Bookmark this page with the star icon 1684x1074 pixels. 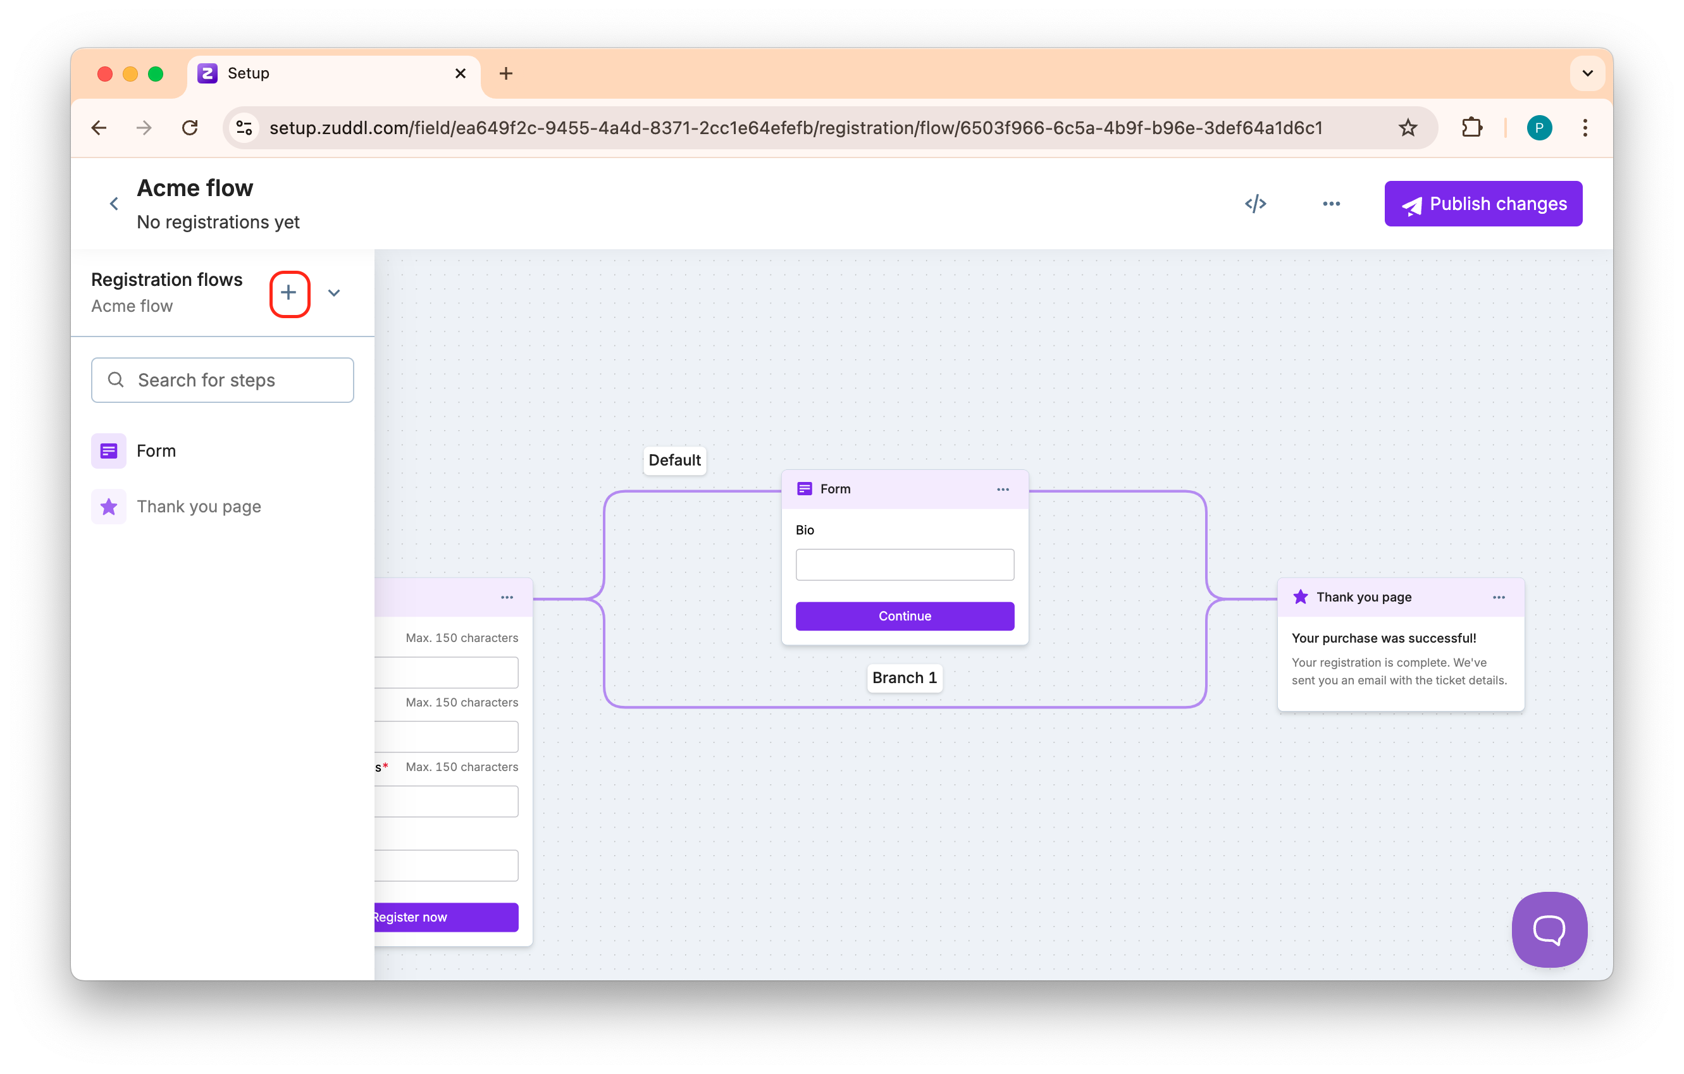click(x=1408, y=128)
